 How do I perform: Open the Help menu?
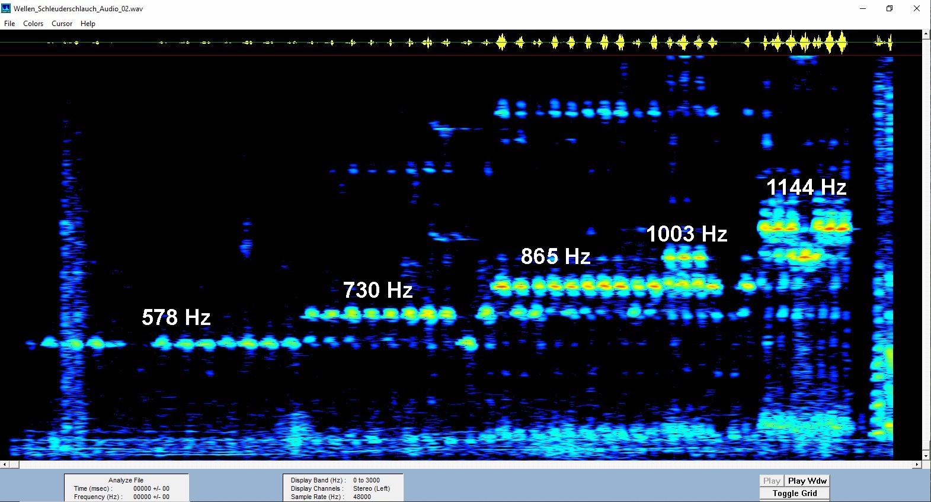pos(88,24)
